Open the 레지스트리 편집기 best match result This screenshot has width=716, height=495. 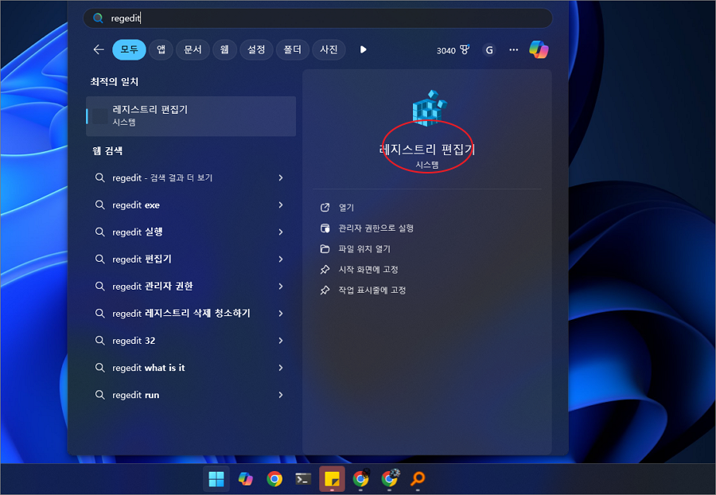click(x=191, y=116)
